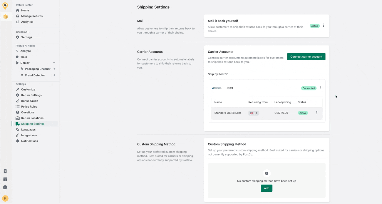Open Return Locations settings
Viewport: 382px width, 204px height.
coord(32,118)
